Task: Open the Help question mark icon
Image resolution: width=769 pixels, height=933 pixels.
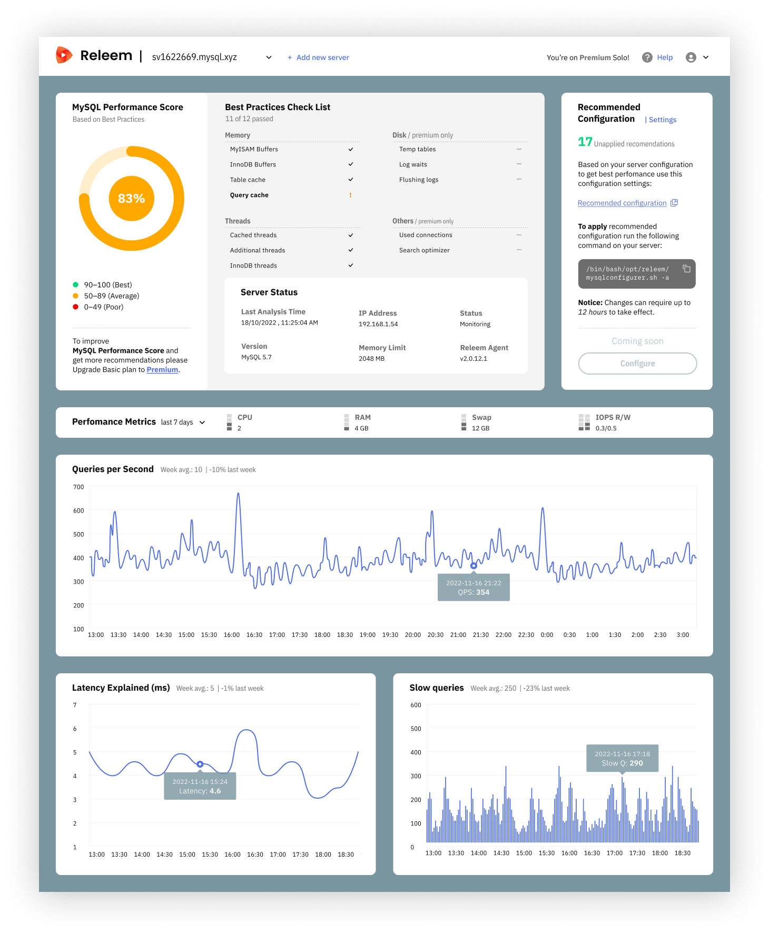Action: tap(647, 57)
